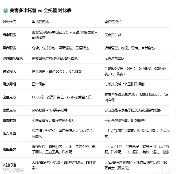The height and width of the screenshot is (174, 183).
Task: Click cell '官方选品专家基于拉美大数据推荐爆款'
Action: click(133, 110)
